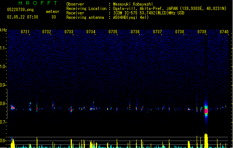Image resolution: width=233 pixels, height=148 pixels.
Task: Click the 0740 time marker
Action: [224, 32]
